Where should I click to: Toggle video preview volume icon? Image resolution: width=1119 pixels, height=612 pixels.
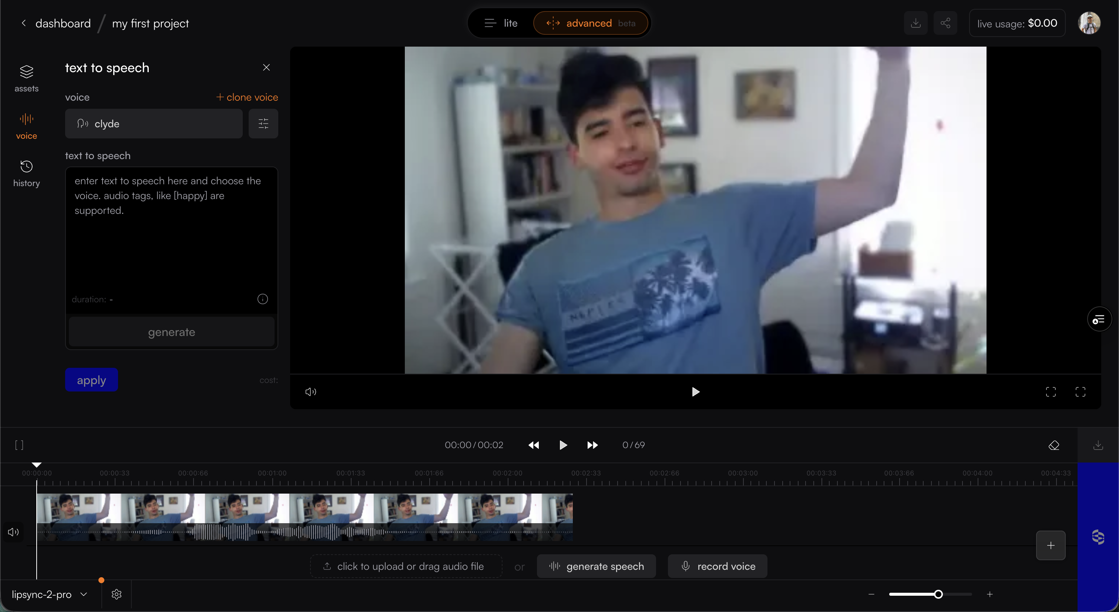(x=310, y=392)
